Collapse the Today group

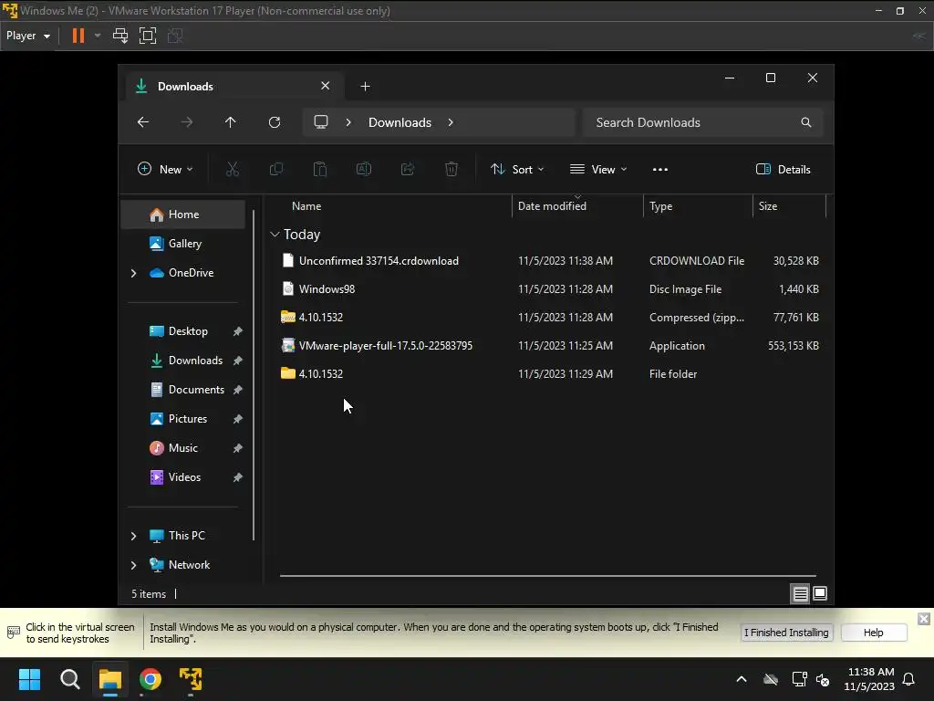275,235
